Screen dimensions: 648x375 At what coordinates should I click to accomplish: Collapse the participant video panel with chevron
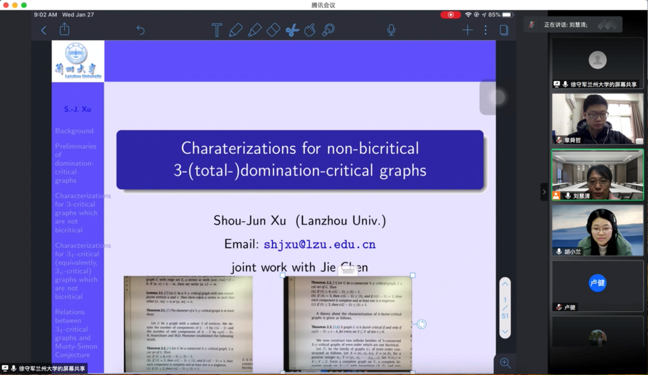(x=544, y=192)
